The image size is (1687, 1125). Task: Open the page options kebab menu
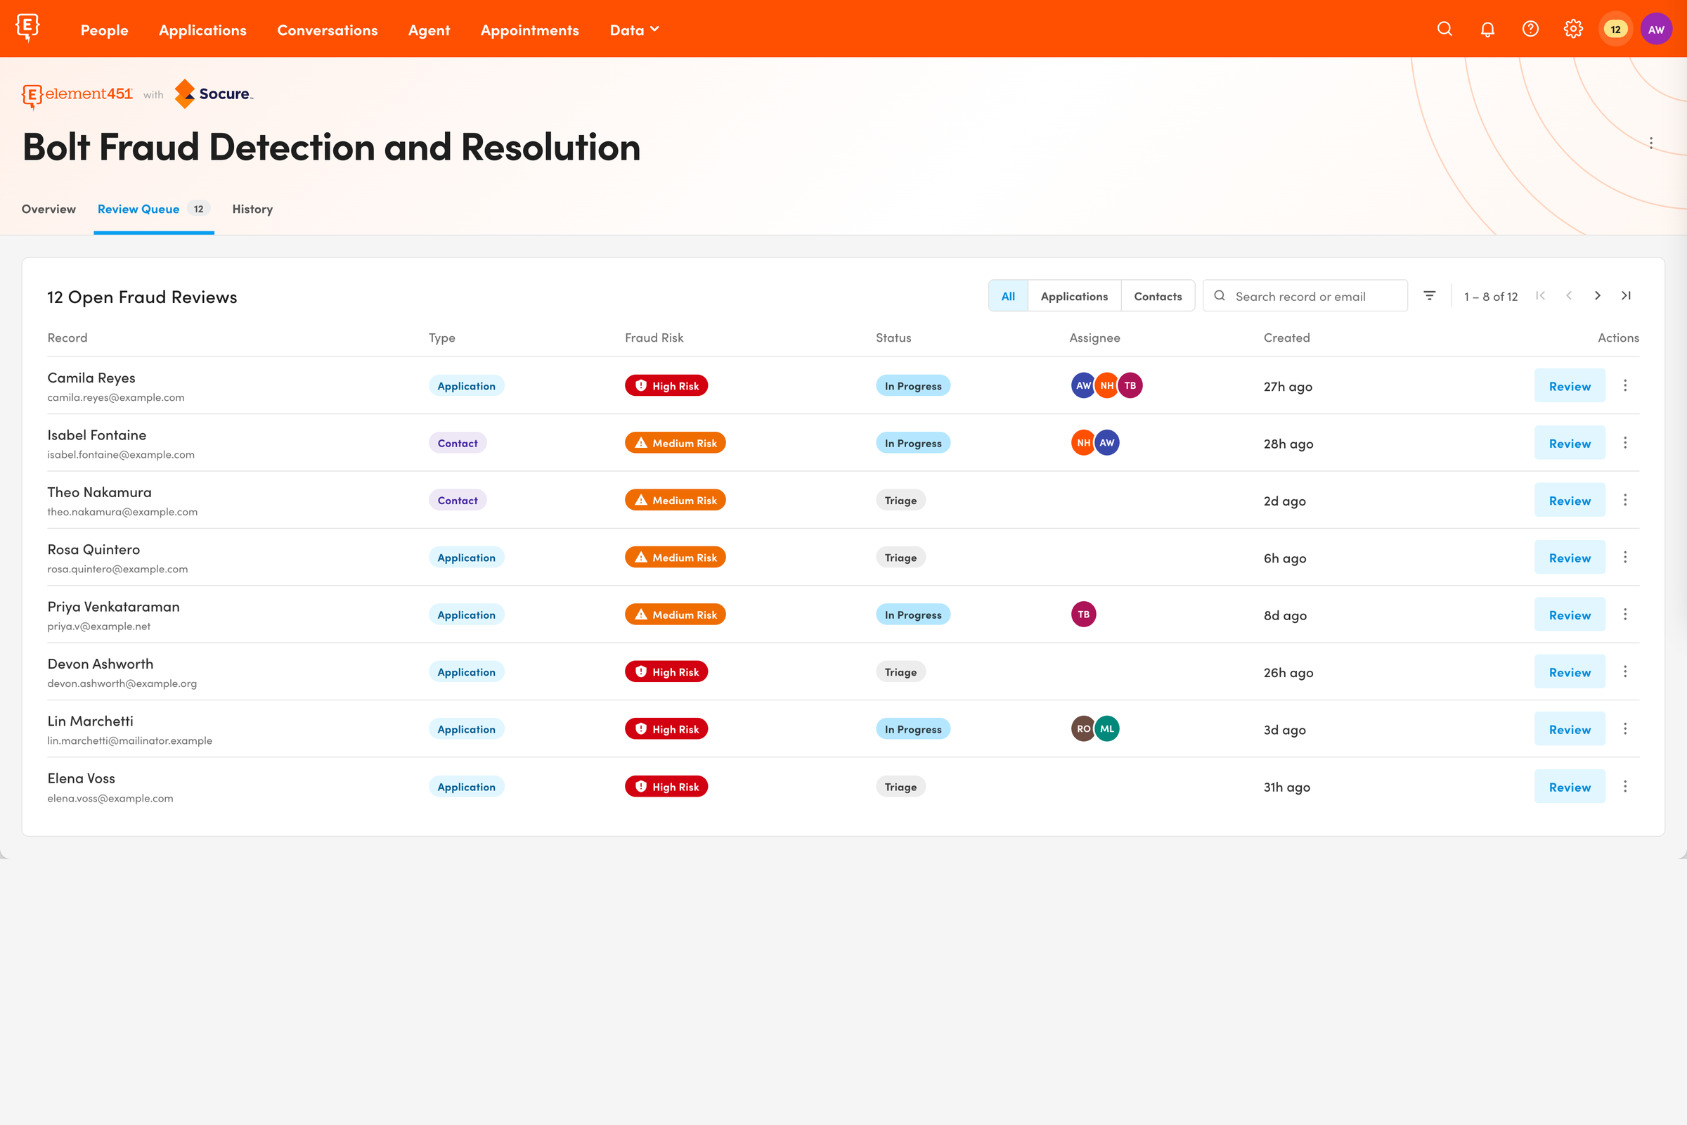point(1651,143)
